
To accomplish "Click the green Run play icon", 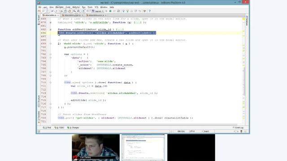I will 106,11.
